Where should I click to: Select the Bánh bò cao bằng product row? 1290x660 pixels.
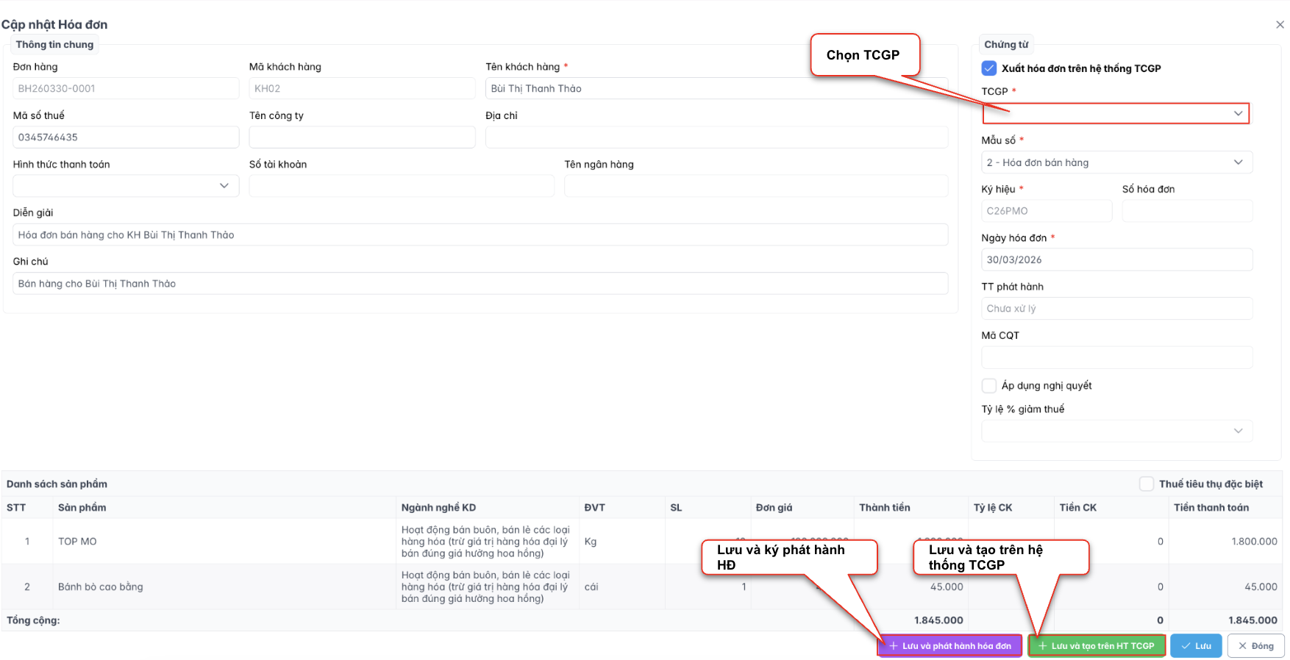pyautogui.click(x=101, y=587)
